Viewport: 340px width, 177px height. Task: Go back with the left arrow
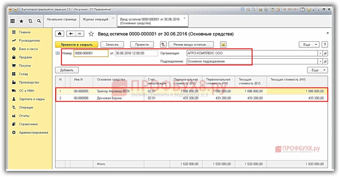tap(71, 34)
